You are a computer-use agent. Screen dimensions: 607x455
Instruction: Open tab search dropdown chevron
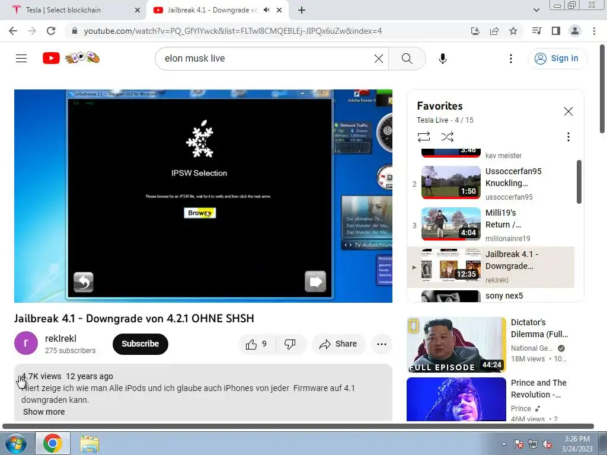point(536,10)
